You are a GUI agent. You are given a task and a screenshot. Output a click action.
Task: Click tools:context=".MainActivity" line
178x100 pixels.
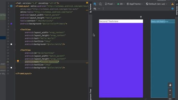click(x=37, y=21)
